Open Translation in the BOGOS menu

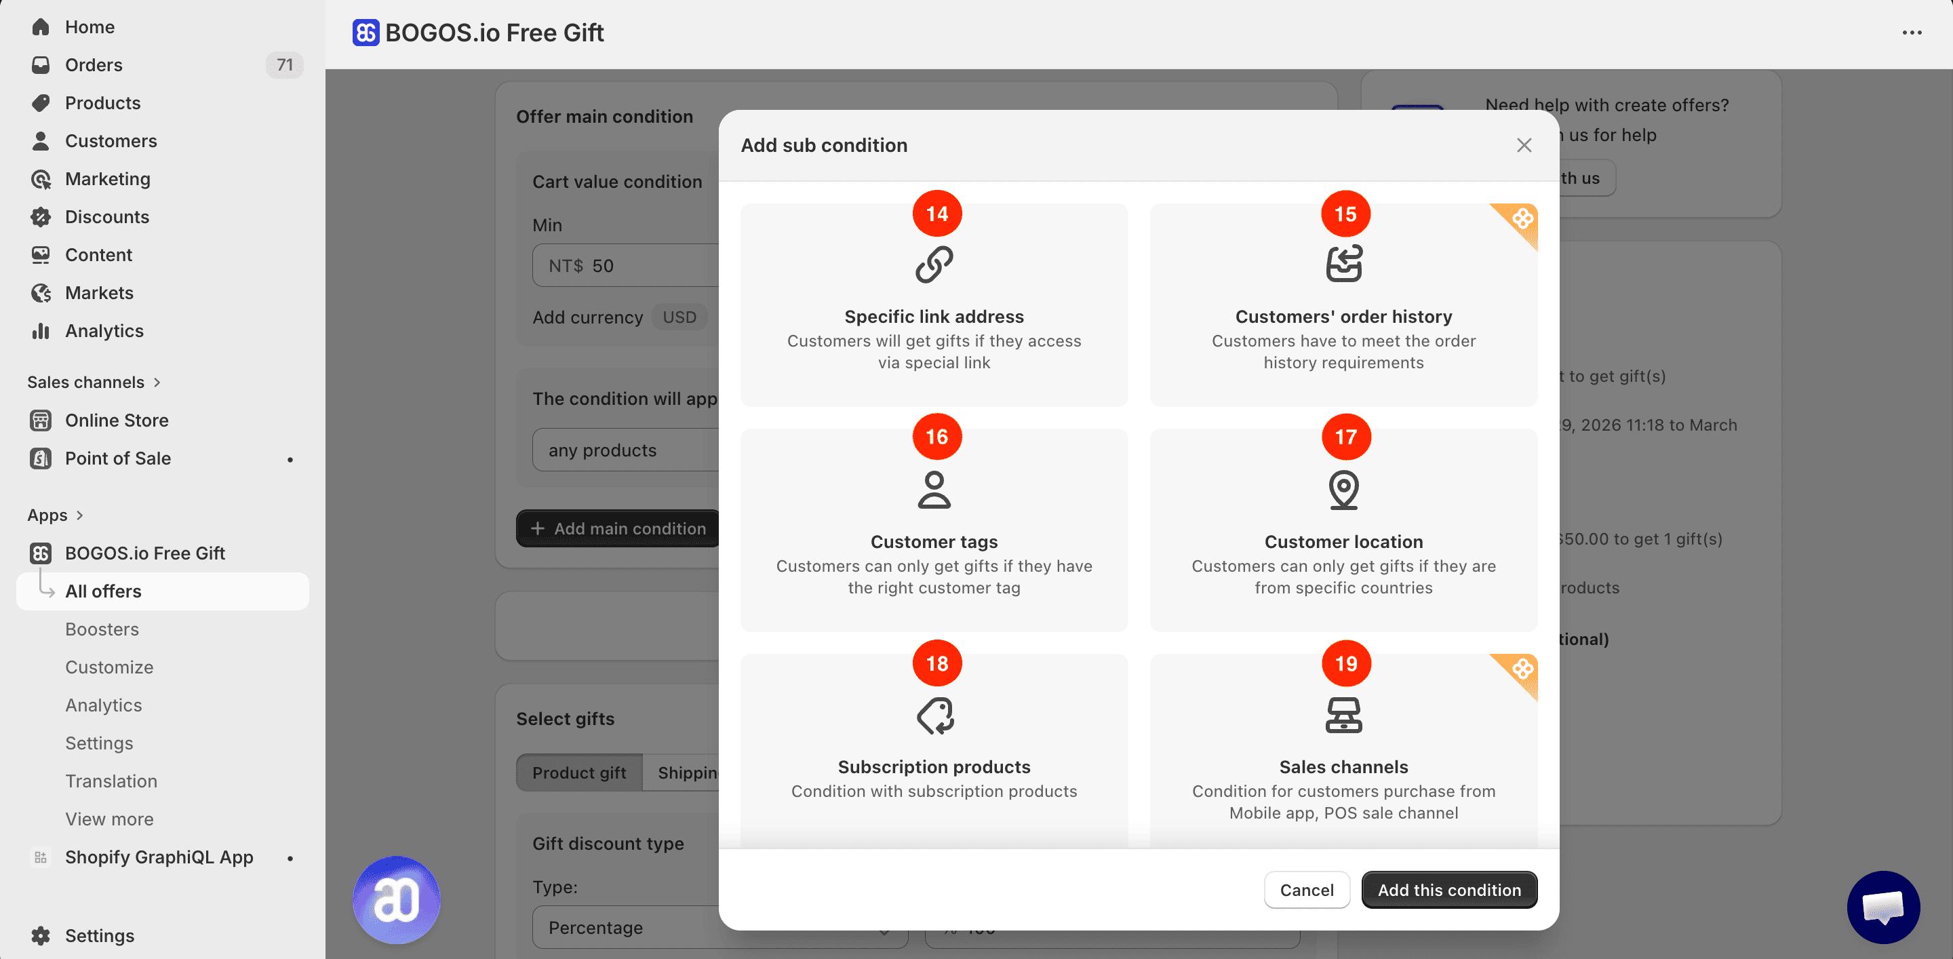[111, 780]
